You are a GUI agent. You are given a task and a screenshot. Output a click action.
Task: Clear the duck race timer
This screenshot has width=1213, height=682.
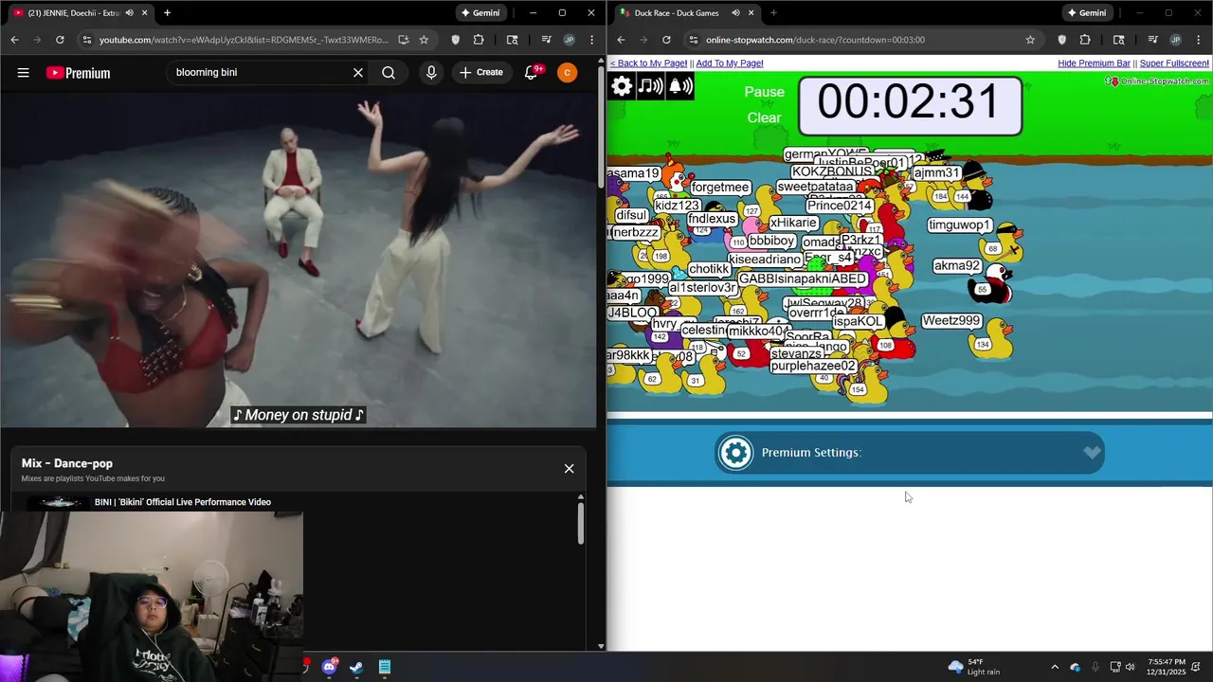[765, 118]
